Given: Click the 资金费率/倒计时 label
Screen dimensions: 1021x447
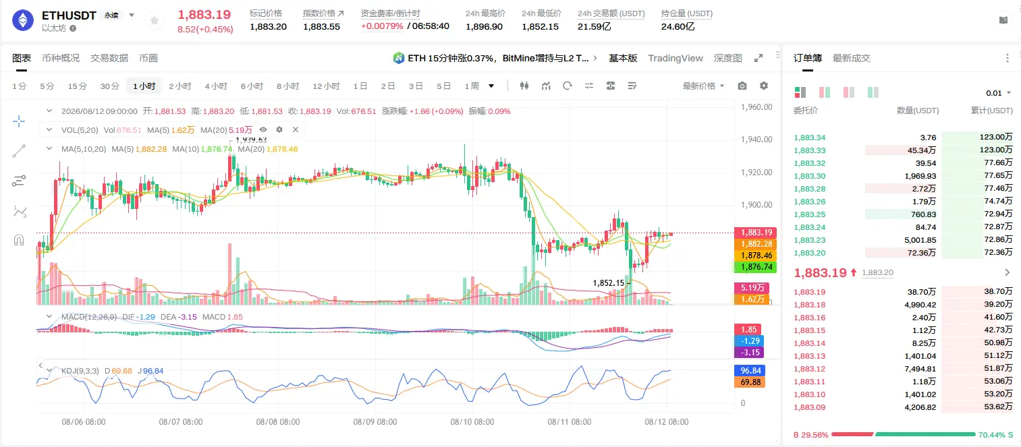Looking at the screenshot, I should coord(391,13).
